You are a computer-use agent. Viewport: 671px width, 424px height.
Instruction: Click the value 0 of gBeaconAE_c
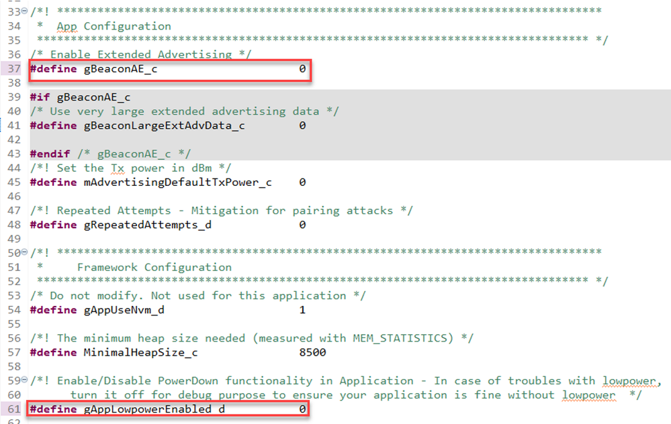tap(302, 69)
